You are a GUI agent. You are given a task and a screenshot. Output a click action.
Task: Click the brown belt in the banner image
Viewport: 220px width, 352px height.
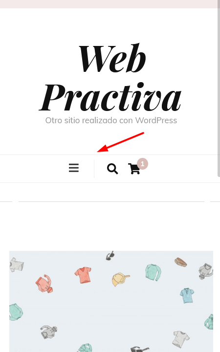pyautogui.click(x=181, y=262)
